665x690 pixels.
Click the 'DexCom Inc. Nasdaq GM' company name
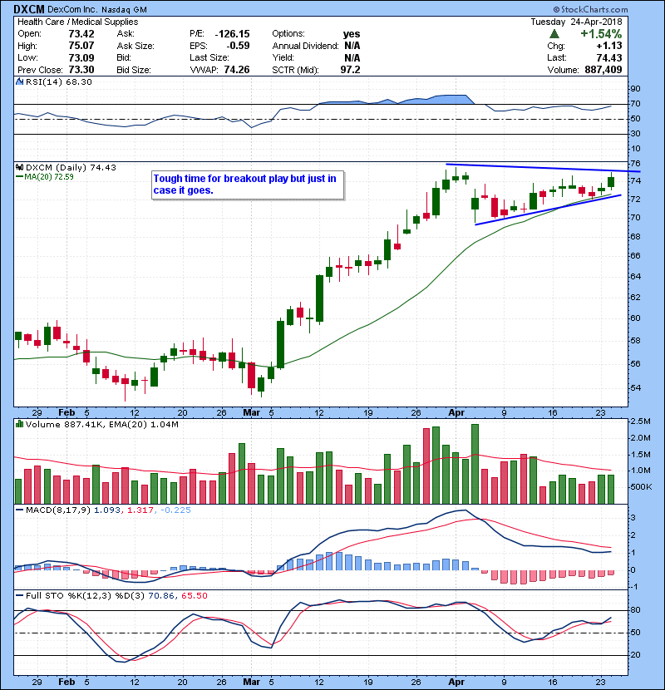(x=96, y=9)
